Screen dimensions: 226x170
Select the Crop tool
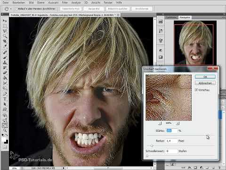click(x=5, y=41)
